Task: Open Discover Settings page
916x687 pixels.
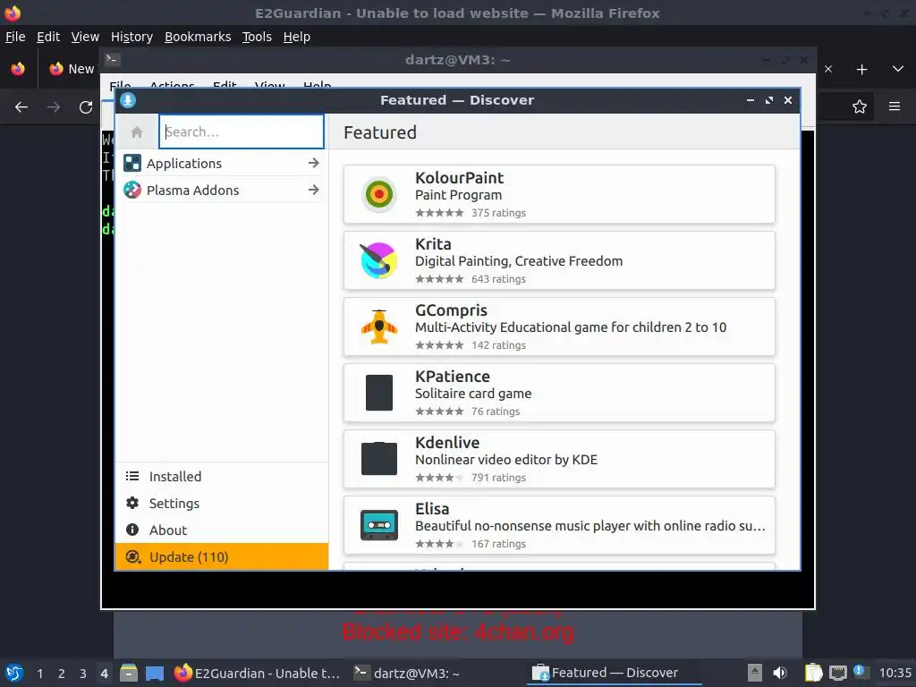Action: [x=222, y=503]
